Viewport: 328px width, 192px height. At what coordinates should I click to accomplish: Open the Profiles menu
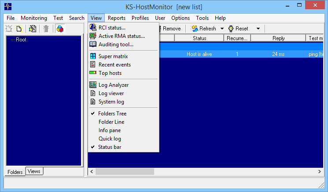(x=140, y=18)
